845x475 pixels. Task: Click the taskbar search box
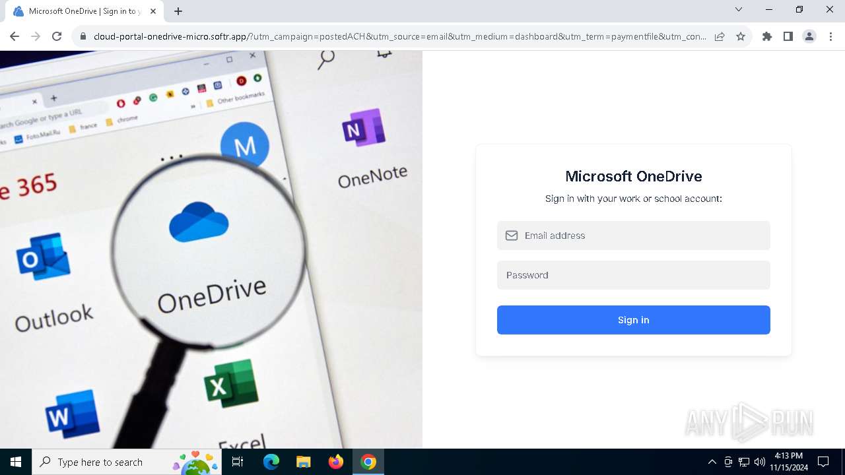click(x=126, y=462)
